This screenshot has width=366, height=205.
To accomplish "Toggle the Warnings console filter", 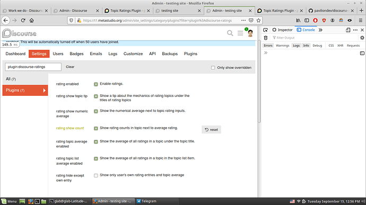I will click(x=282, y=46).
